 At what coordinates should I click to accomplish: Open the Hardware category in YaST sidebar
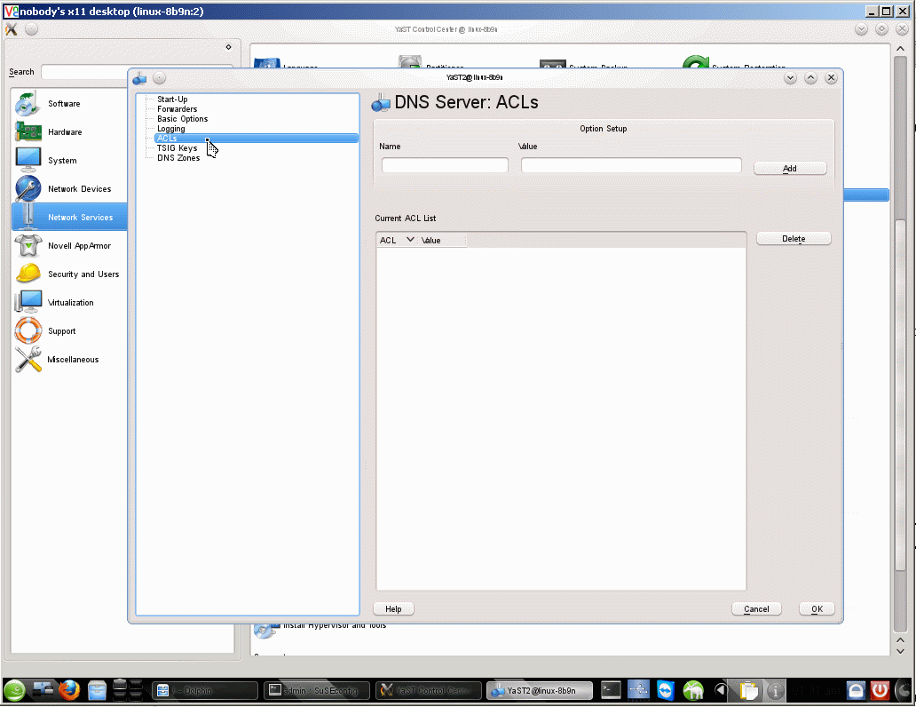[64, 132]
